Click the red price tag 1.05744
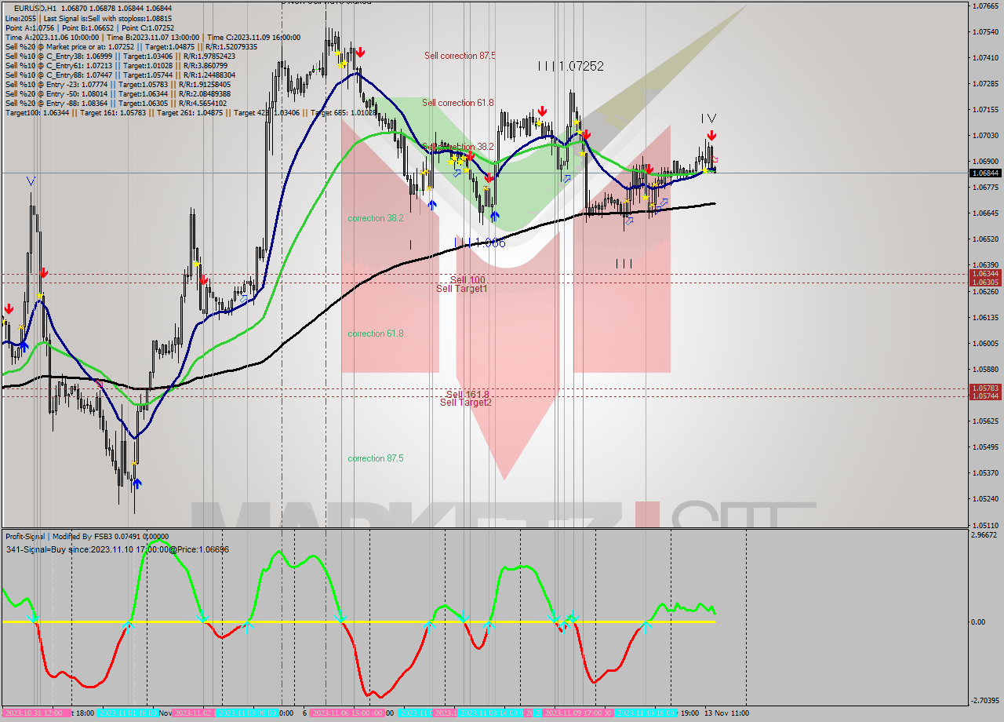 [985, 396]
